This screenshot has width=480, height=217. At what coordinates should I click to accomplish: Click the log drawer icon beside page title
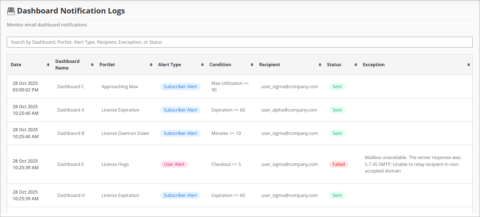(11, 11)
